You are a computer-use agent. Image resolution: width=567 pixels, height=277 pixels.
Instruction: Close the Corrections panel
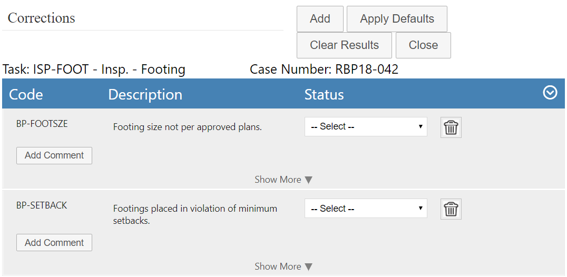click(x=423, y=45)
